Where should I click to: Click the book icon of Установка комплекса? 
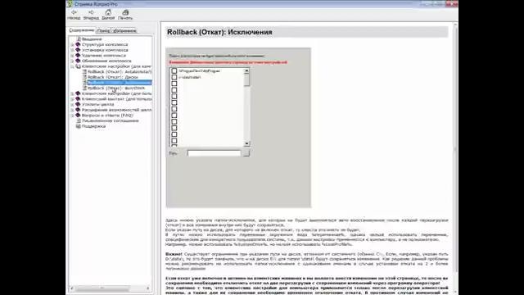[78, 50]
